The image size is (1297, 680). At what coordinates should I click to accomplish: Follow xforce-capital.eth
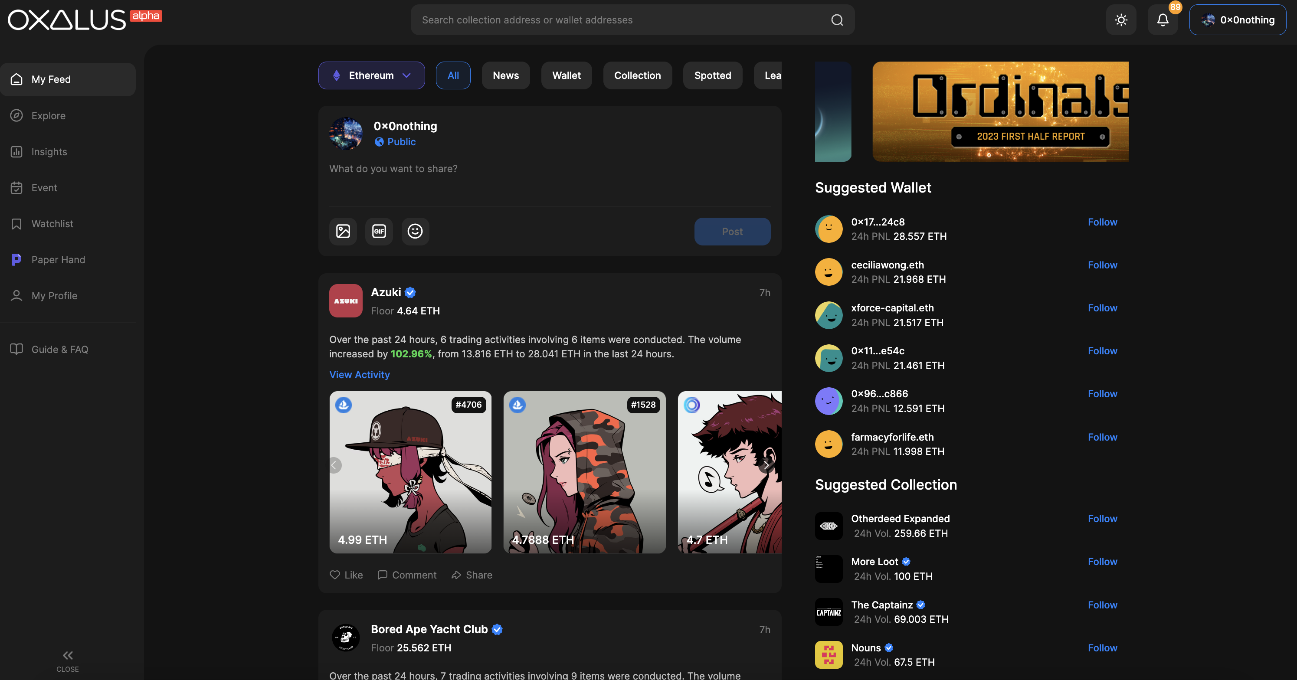tap(1102, 308)
